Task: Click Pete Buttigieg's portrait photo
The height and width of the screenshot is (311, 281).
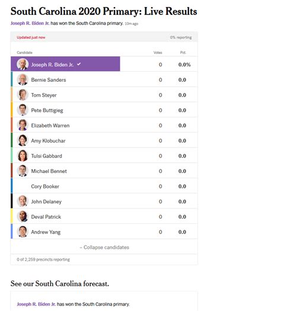Action: [23, 110]
